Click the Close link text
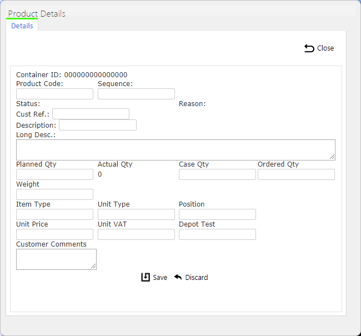Screen dimensions: 361x336 (x=325, y=48)
